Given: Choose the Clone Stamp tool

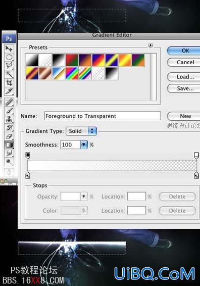Looking at the screenshot, I should click(9, 119).
